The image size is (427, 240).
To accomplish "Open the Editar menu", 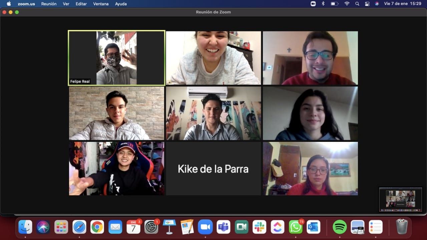I will pos(81,4).
